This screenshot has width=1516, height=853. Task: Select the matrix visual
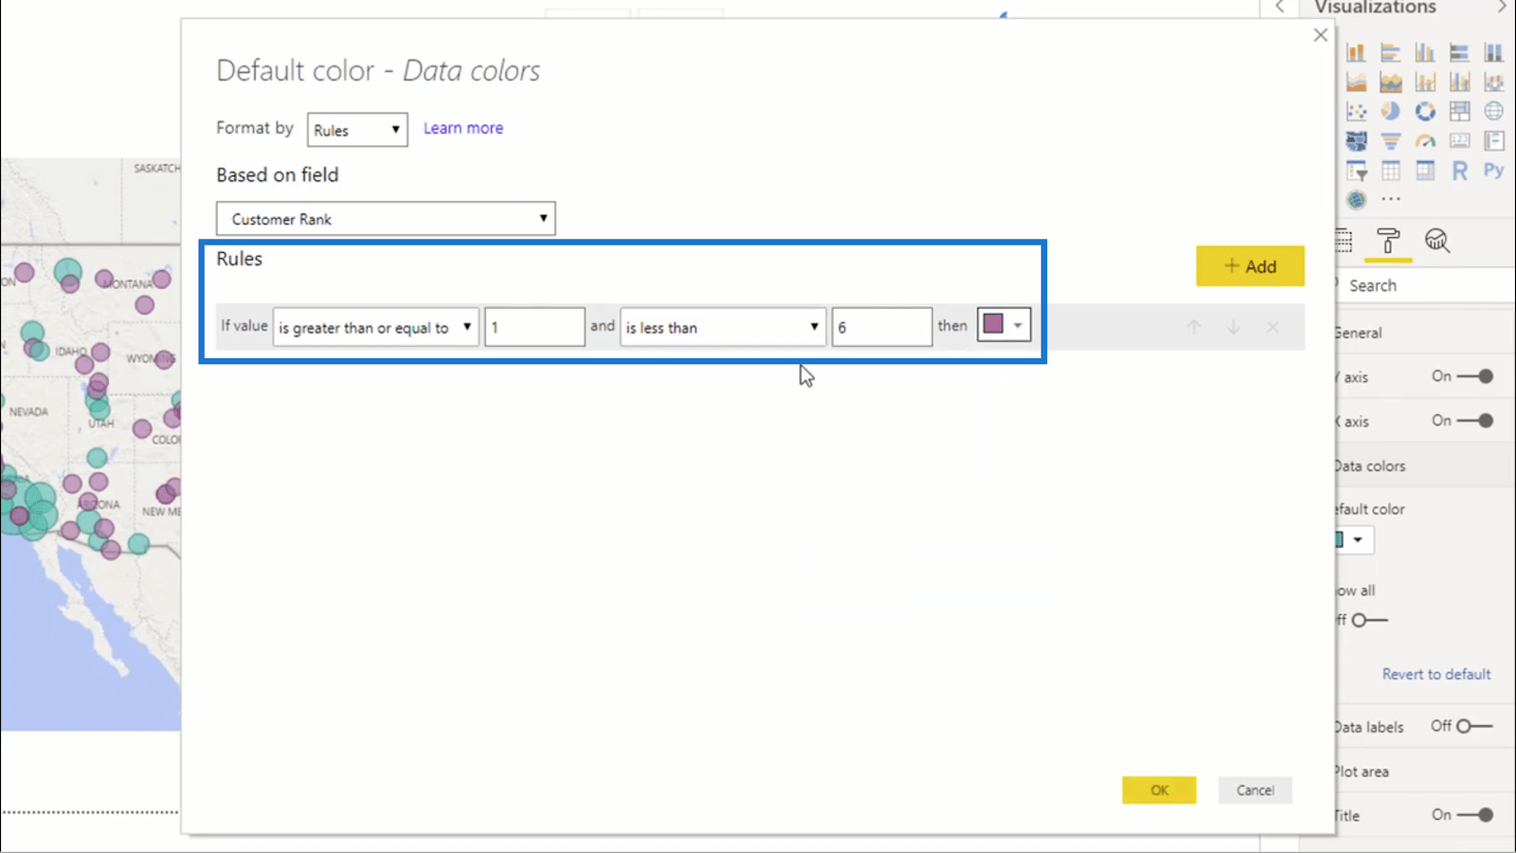point(1425,172)
